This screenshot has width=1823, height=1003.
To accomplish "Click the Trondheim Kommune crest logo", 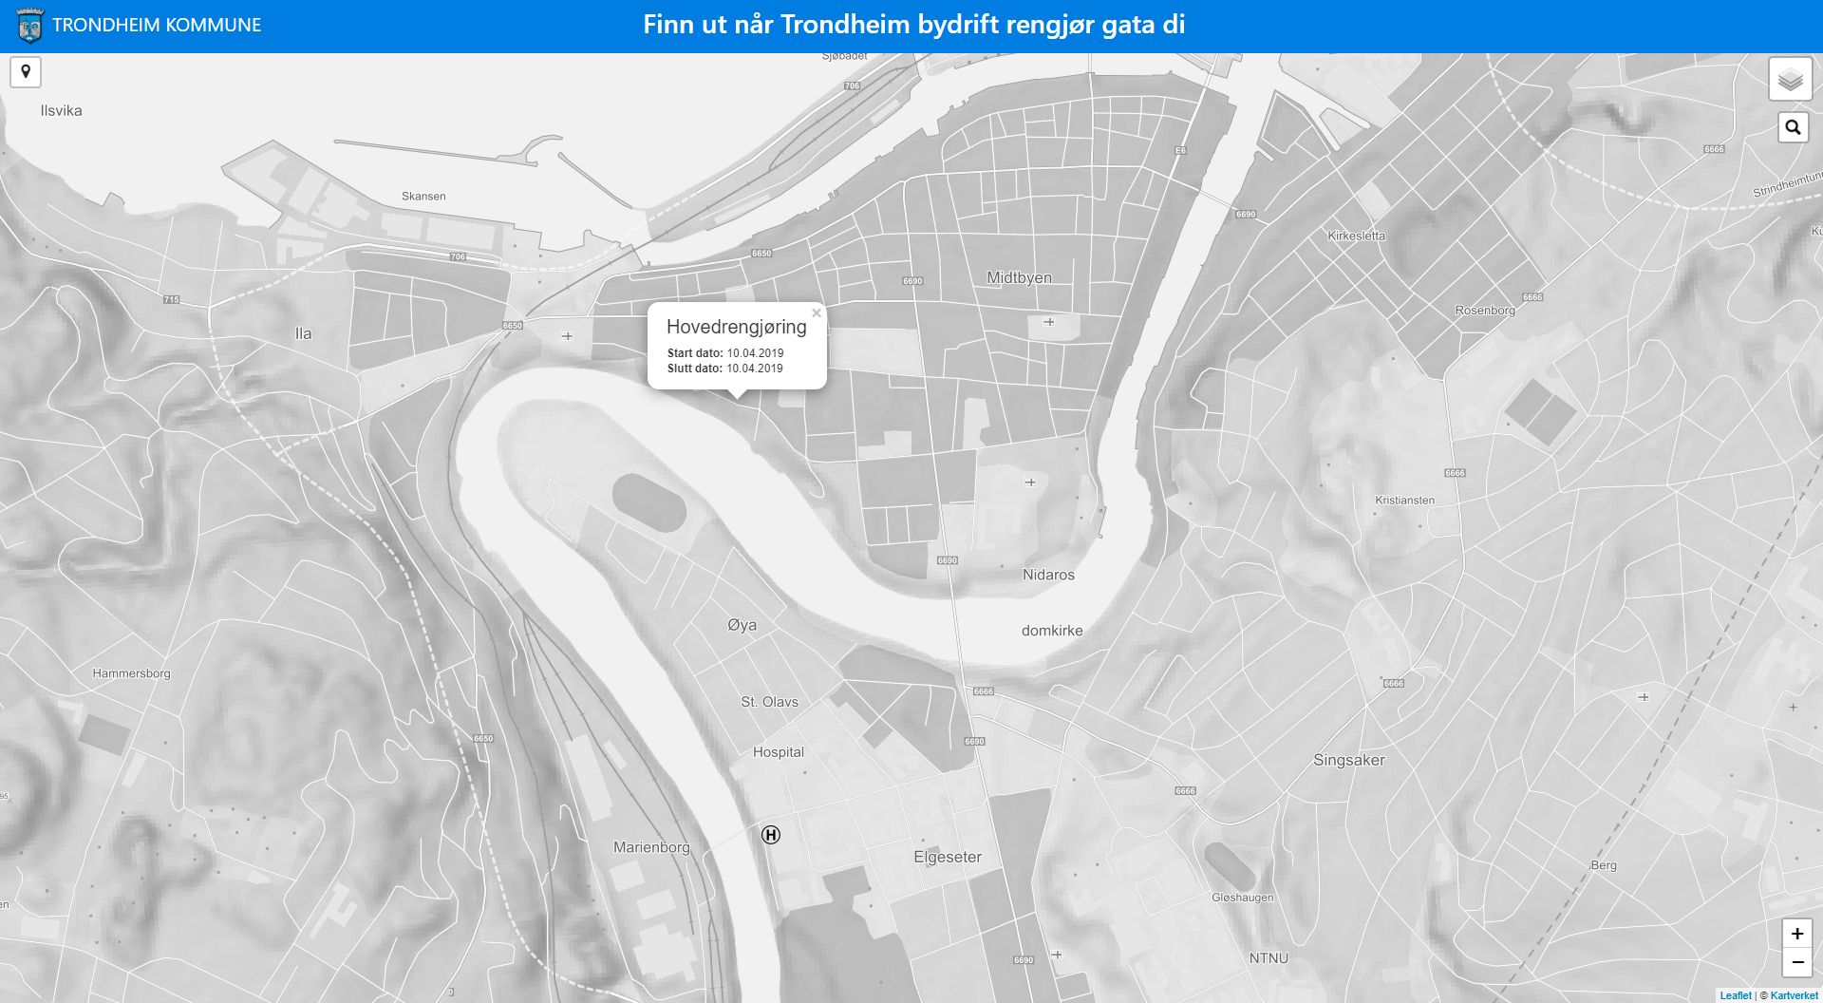I will [x=30, y=26].
